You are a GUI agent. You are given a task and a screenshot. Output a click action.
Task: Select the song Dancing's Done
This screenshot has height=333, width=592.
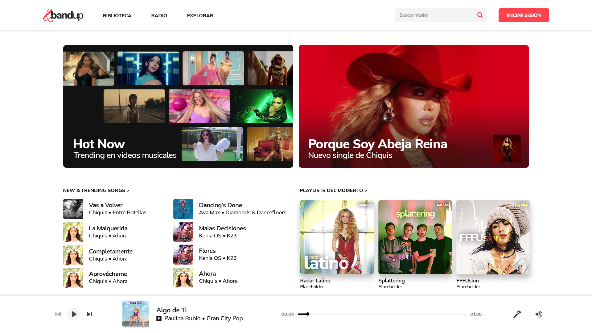click(x=230, y=209)
